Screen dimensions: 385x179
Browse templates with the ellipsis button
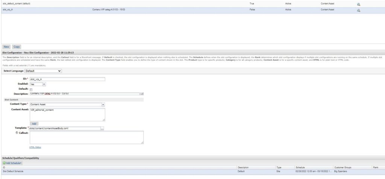(x=102, y=128)
